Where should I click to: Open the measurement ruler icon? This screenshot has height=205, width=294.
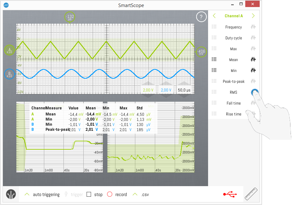(x=251, y=194)
